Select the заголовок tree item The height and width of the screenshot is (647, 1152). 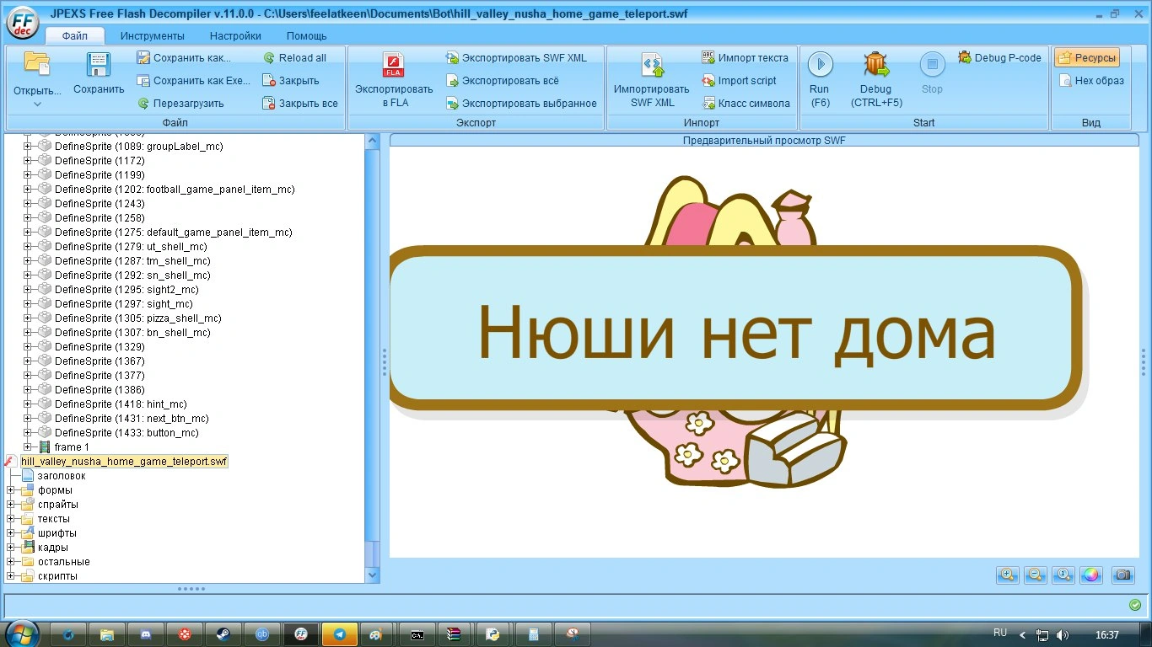(x=62, y=476)
